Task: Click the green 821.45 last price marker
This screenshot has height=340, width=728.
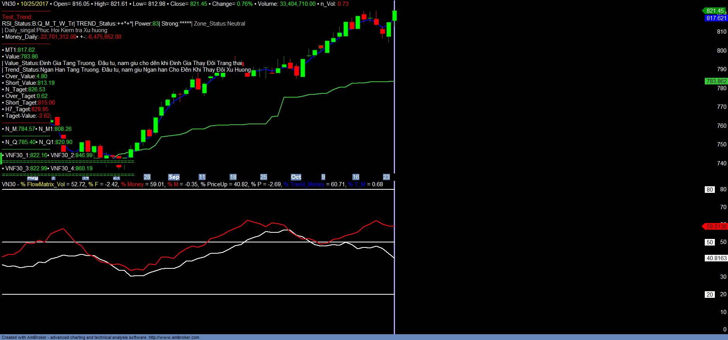Action: click(714, 11)
